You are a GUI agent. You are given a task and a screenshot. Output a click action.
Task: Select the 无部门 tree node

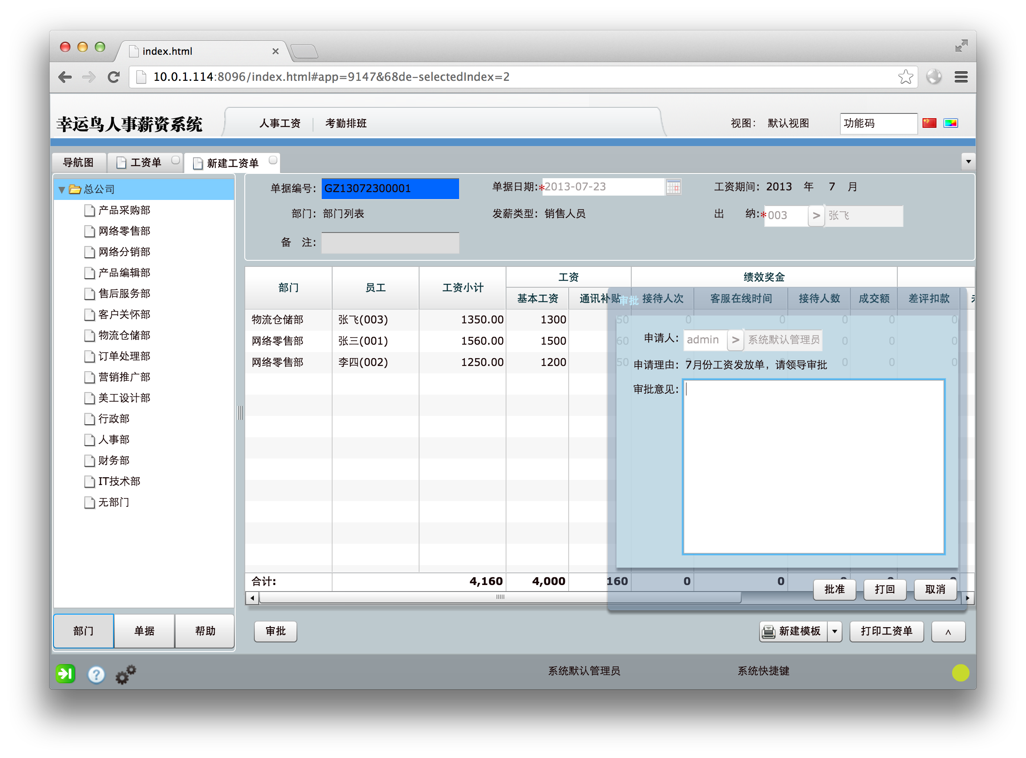point(113,502)
